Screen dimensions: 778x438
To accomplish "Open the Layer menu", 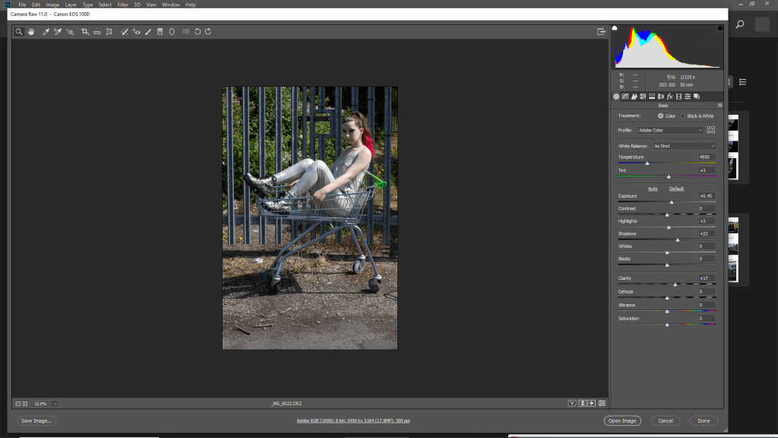I will pos(71,5).
